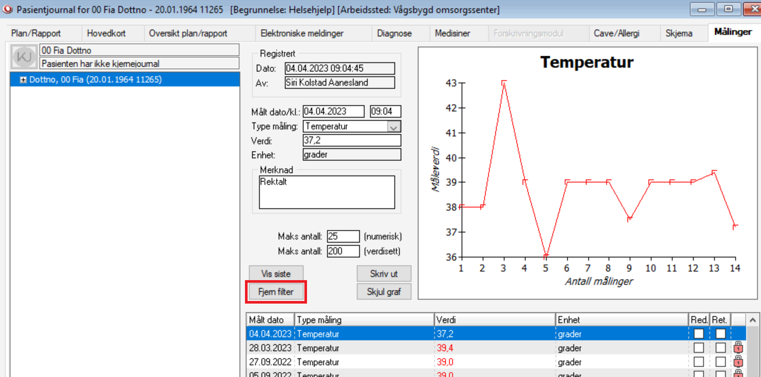Select the Diagnose tab
The image size is (761, 377).
[x=395, y=33]
